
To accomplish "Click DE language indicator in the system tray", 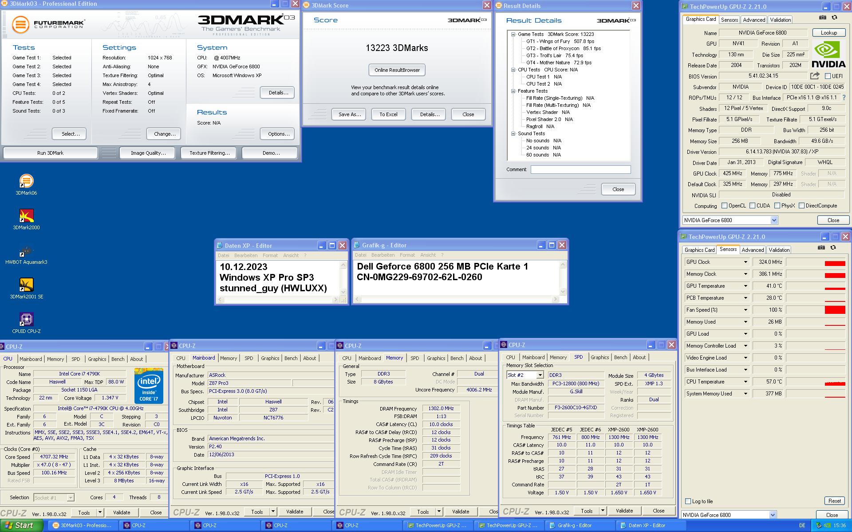I will click(802, 525).
